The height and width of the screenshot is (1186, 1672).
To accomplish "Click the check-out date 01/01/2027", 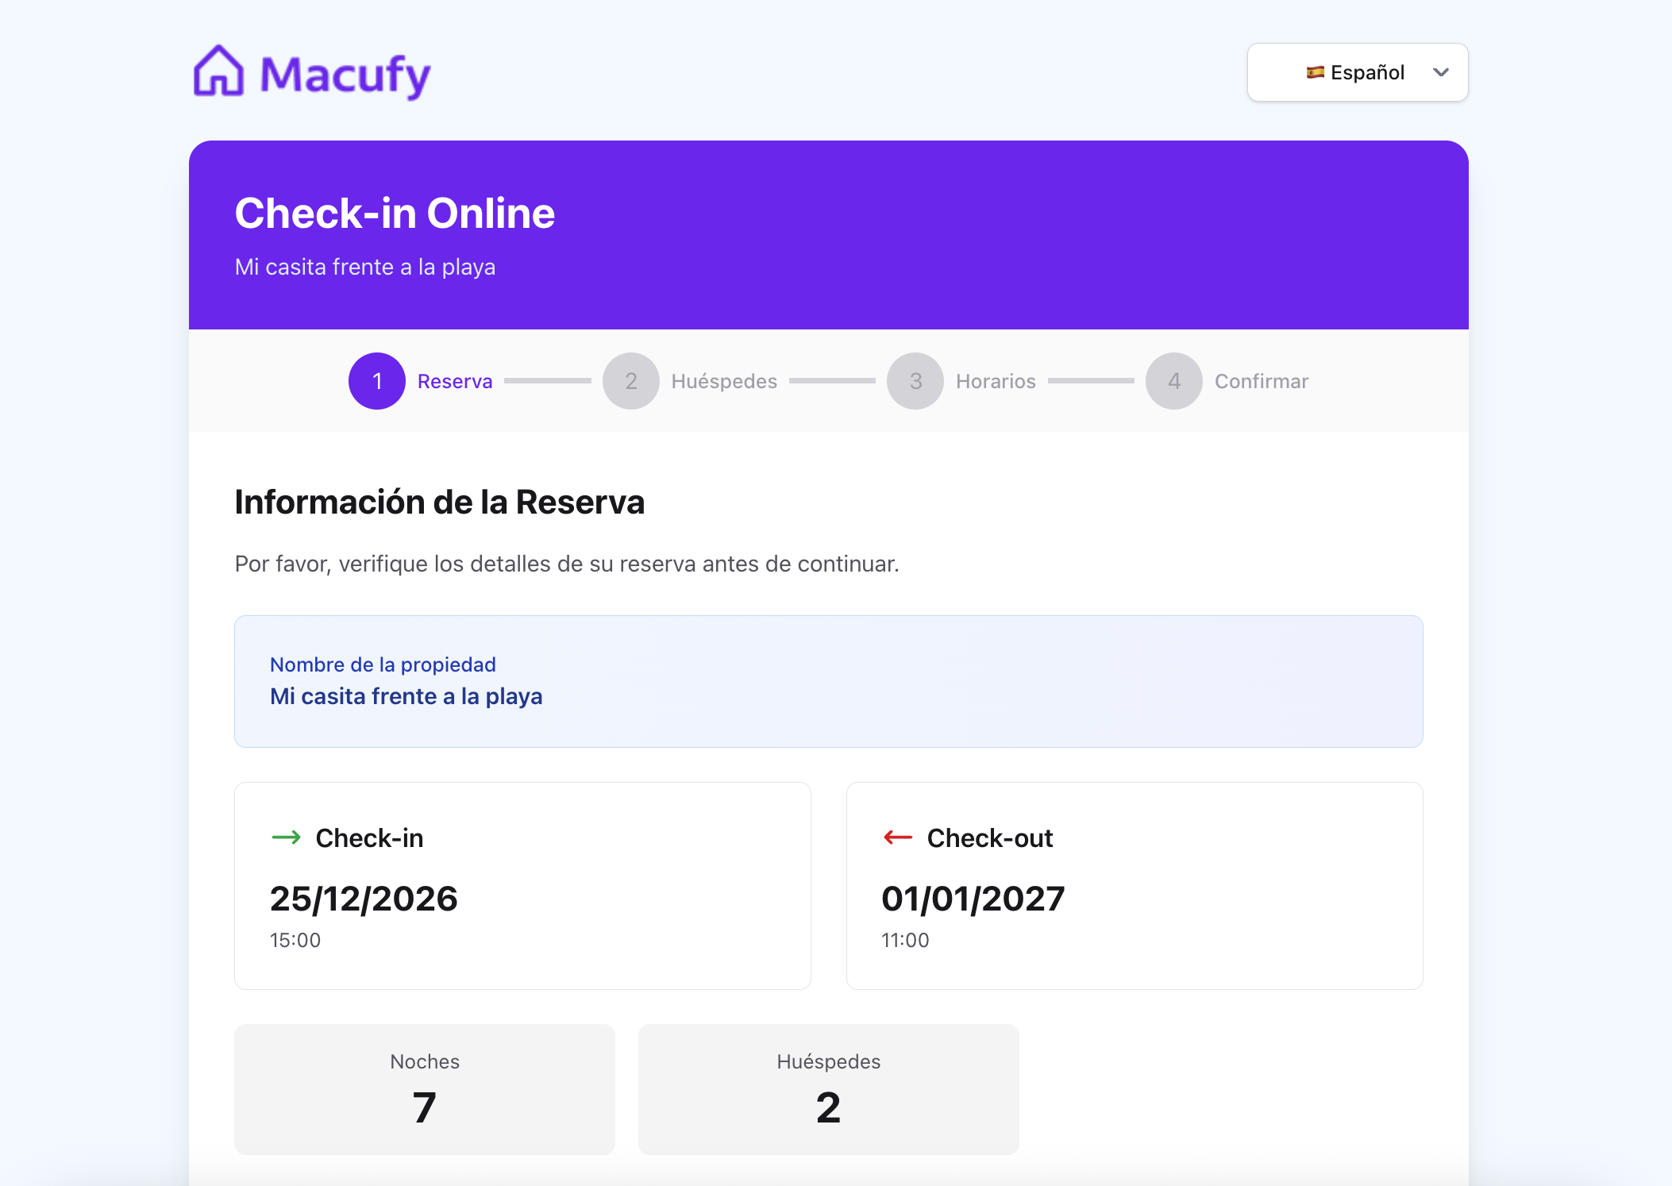I will click(973, 898).
